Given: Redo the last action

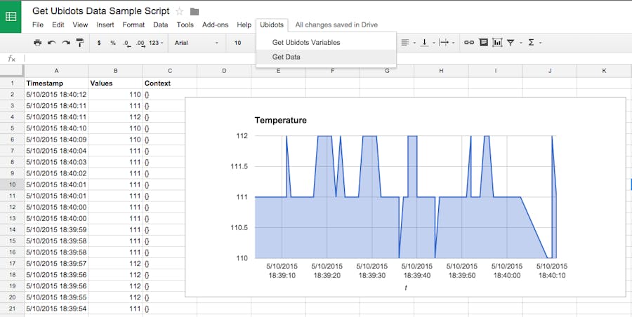Looking at the screenshot, I should pyautogui.click(x=66, y=42).
